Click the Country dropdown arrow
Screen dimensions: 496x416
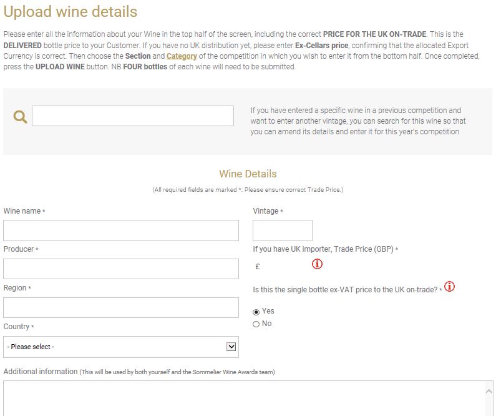click(231, 347)
